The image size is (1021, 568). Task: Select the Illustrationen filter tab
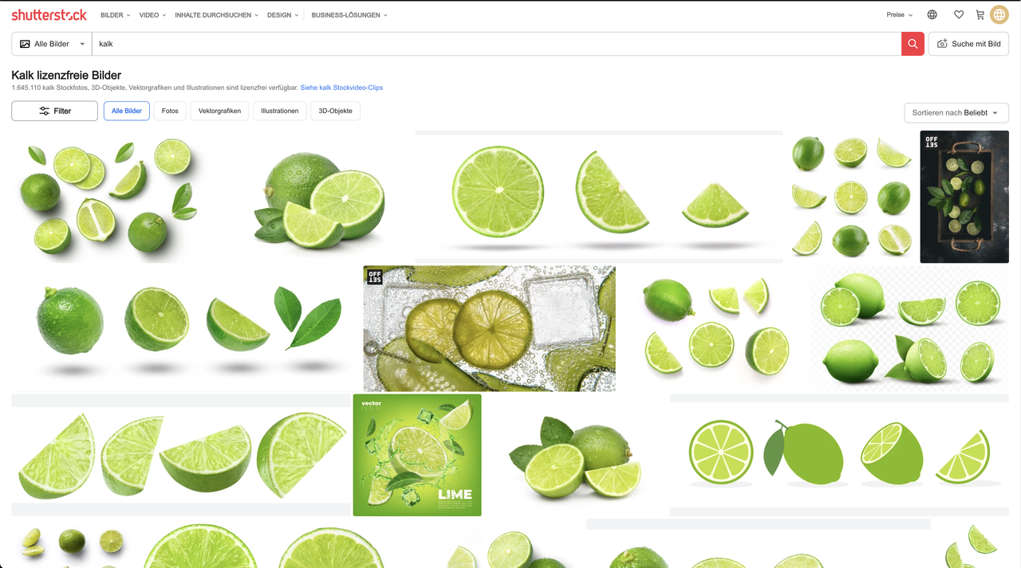click(x=279, y=111)
